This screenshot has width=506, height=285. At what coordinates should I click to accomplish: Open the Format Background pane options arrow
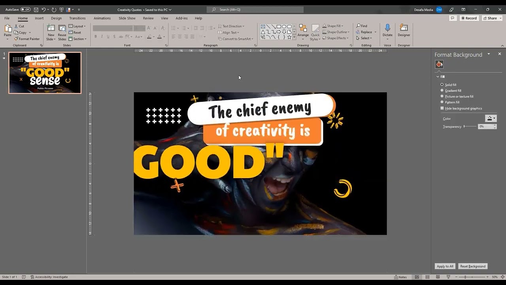489,54
